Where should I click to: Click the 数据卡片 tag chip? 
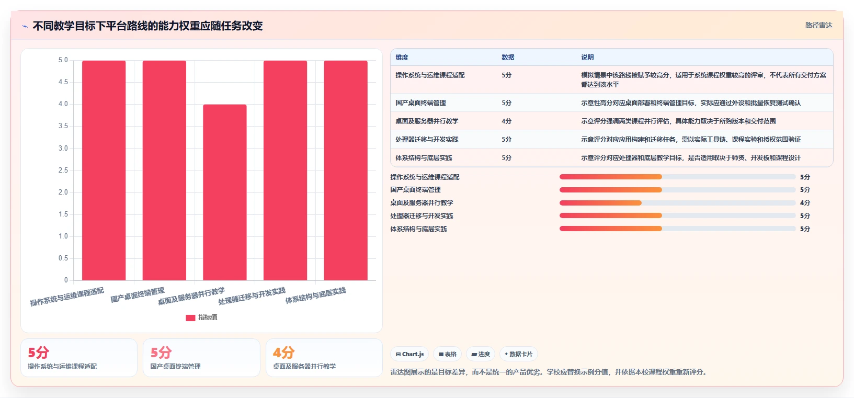click(x=518, y=354)
